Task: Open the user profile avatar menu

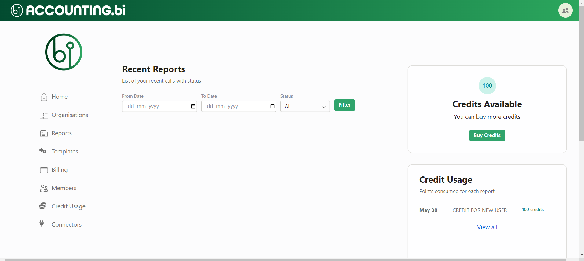Action: point(565,10)
